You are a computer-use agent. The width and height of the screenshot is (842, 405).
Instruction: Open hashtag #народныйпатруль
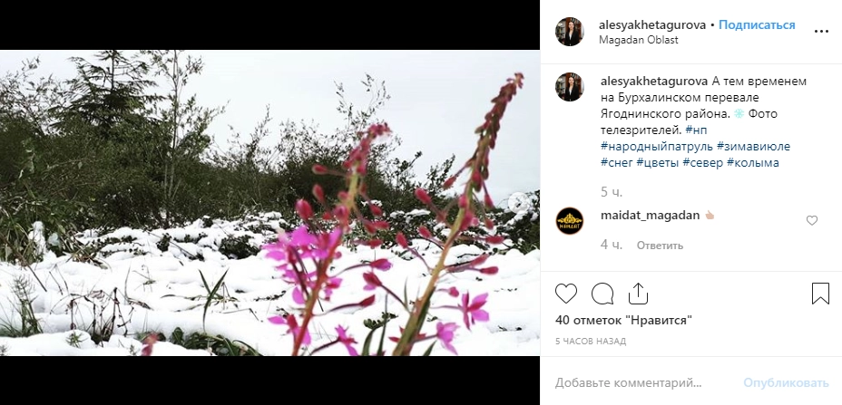pos(657,147)
